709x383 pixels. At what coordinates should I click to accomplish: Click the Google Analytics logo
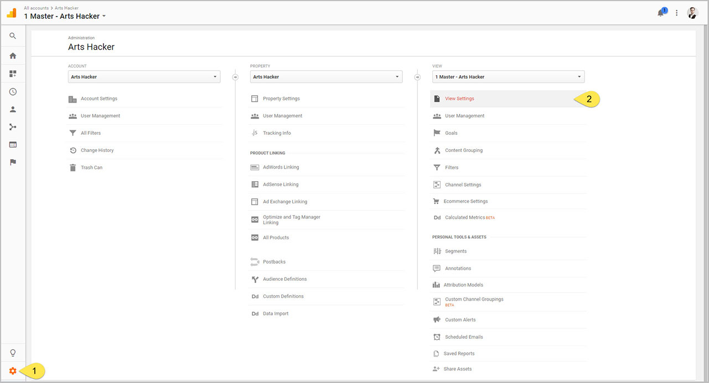12,13
